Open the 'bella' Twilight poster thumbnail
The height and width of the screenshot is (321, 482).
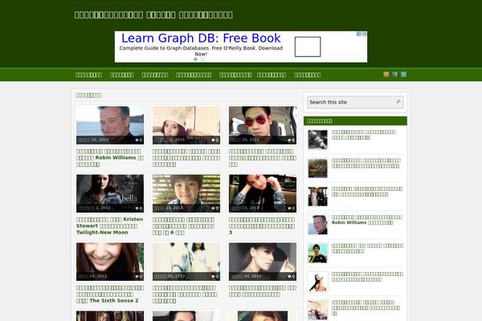(110, 193)
